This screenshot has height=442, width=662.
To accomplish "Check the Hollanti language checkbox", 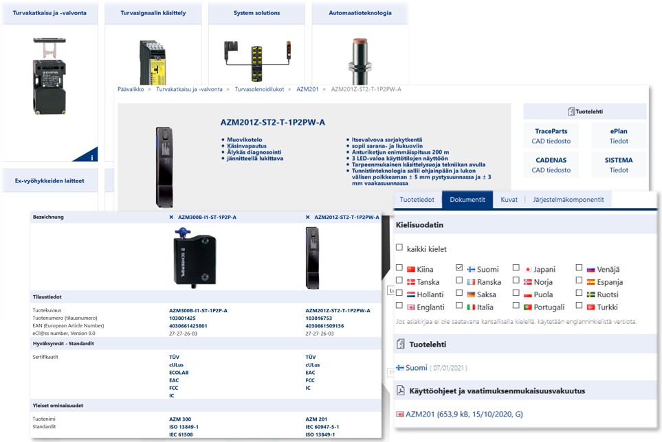I will [399, 293].
